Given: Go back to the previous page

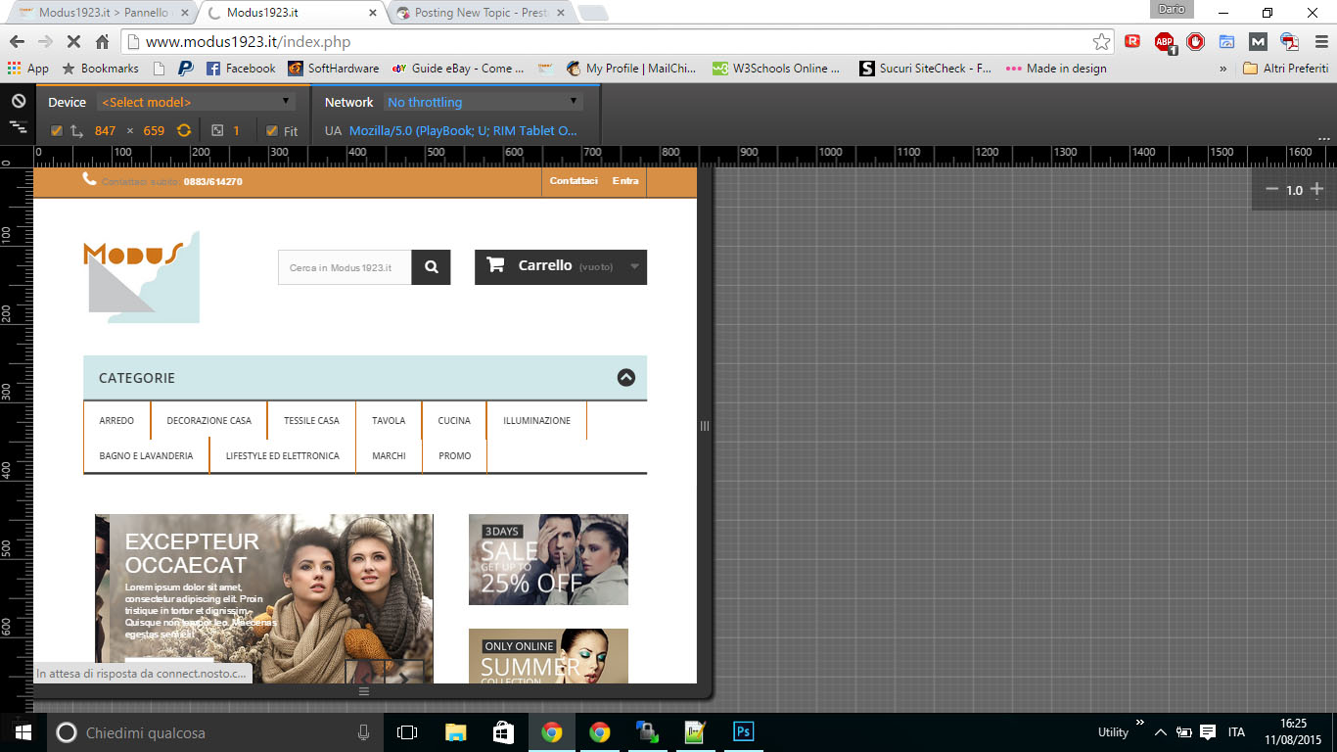Looking at the screenshot, I should coord(17,42).
